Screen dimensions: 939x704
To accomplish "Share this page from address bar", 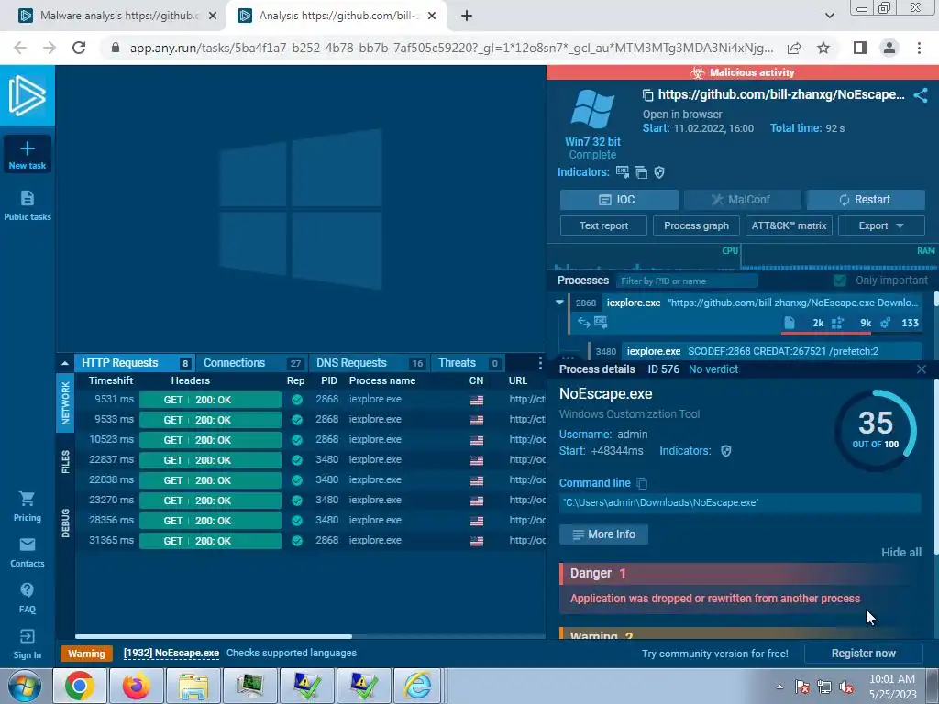I will coord(794,48).
